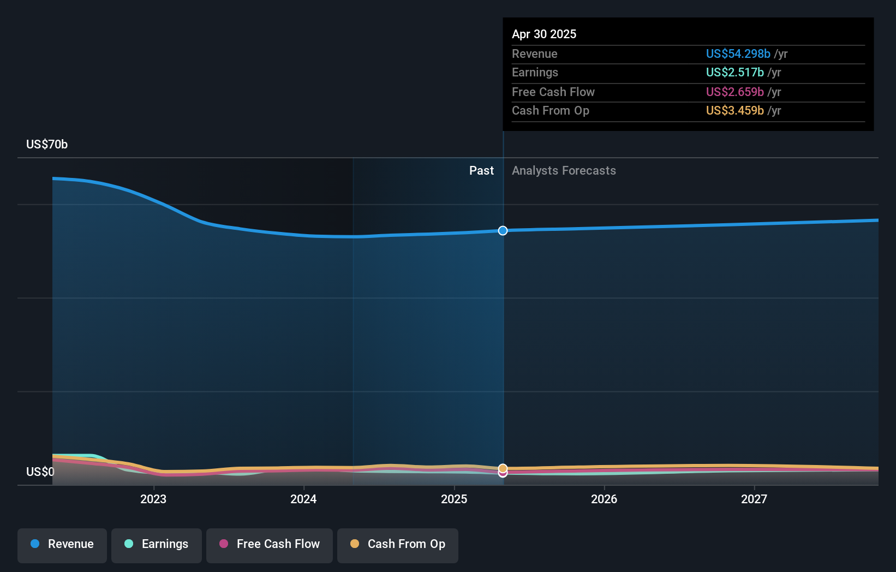Toggle the Cash From Op legend button

tap(398, 545)
